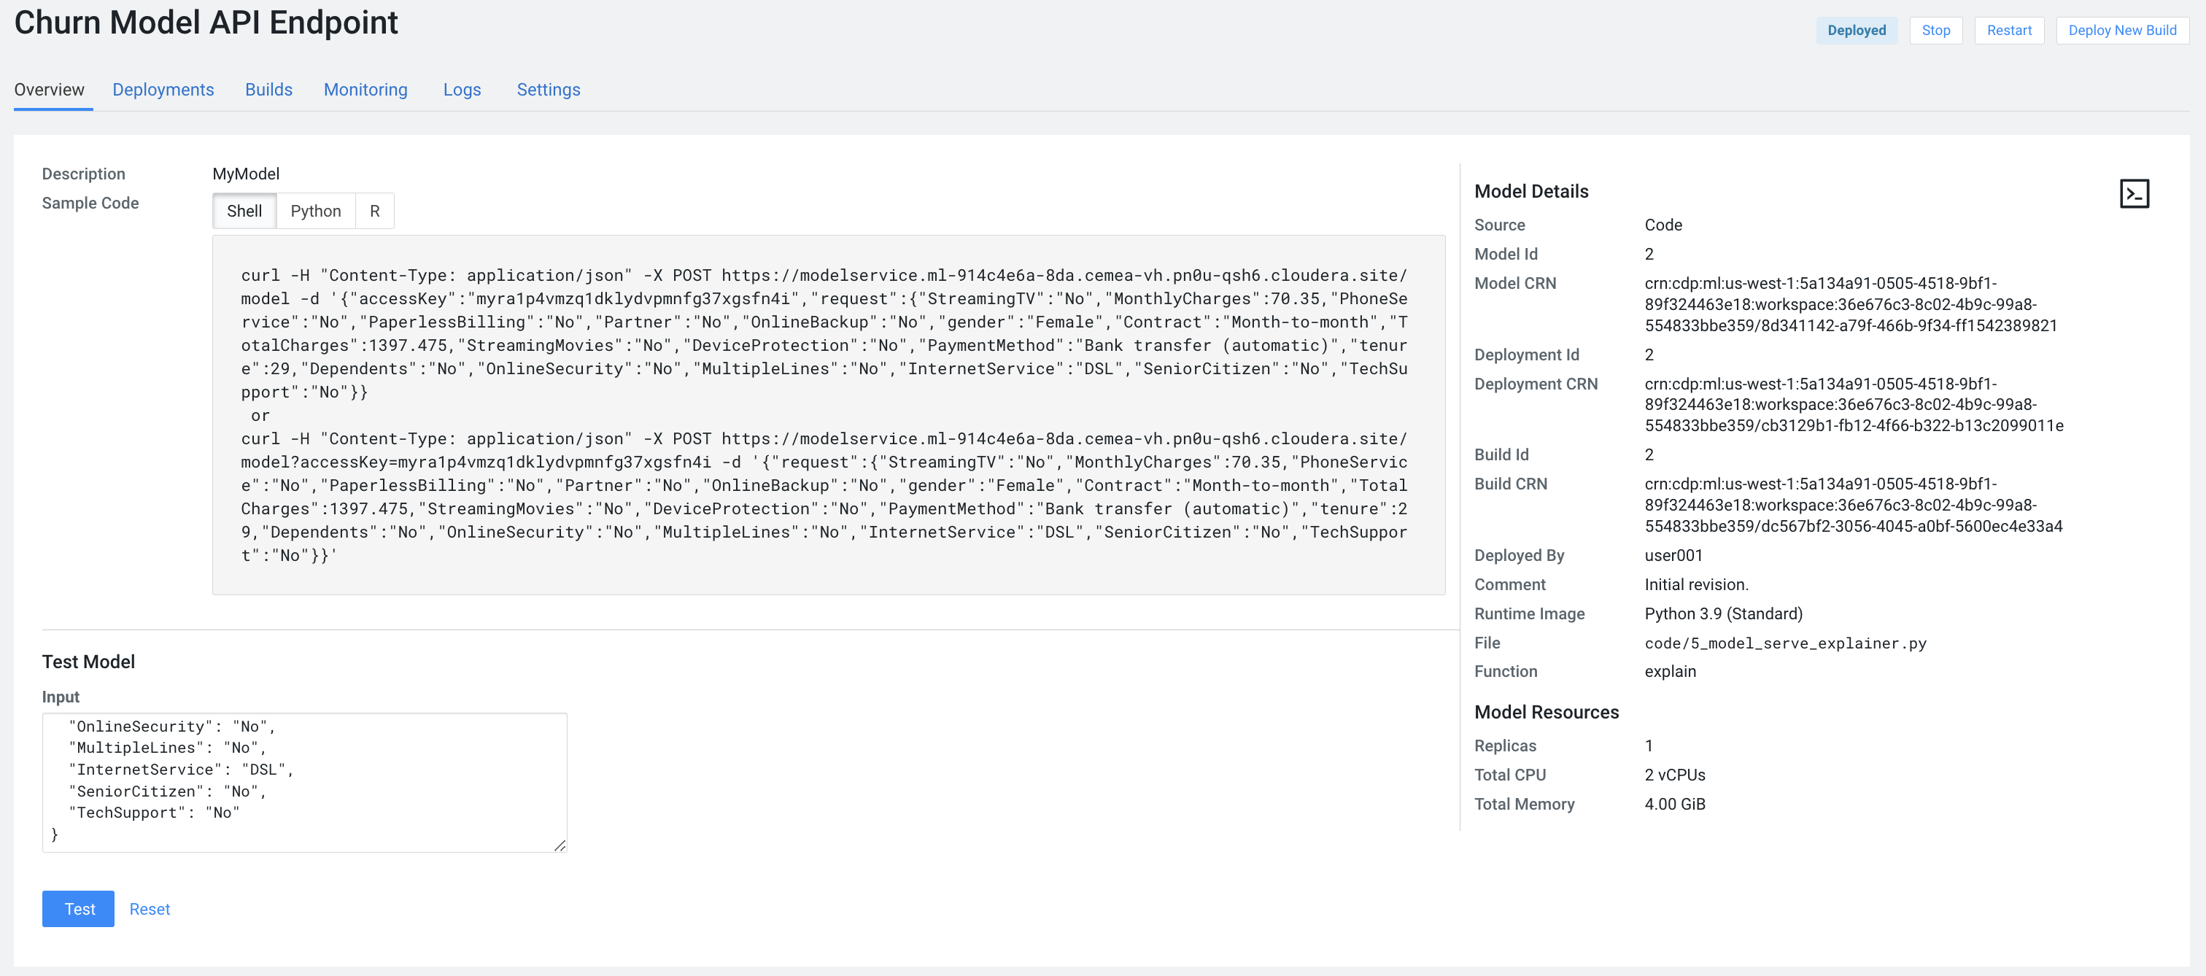The width and height of the screenshot is (2206, 976).
Task: Switch to the Deployments tab
Action: coord(163,90)
